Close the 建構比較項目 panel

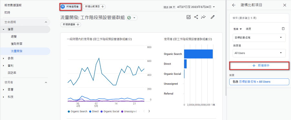pos(285,5)
